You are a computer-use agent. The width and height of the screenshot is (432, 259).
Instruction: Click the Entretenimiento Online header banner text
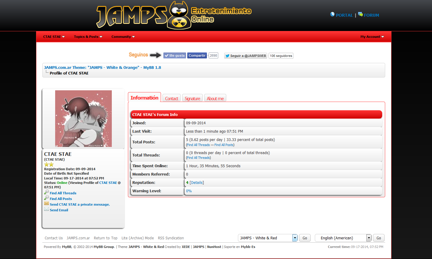221,15
